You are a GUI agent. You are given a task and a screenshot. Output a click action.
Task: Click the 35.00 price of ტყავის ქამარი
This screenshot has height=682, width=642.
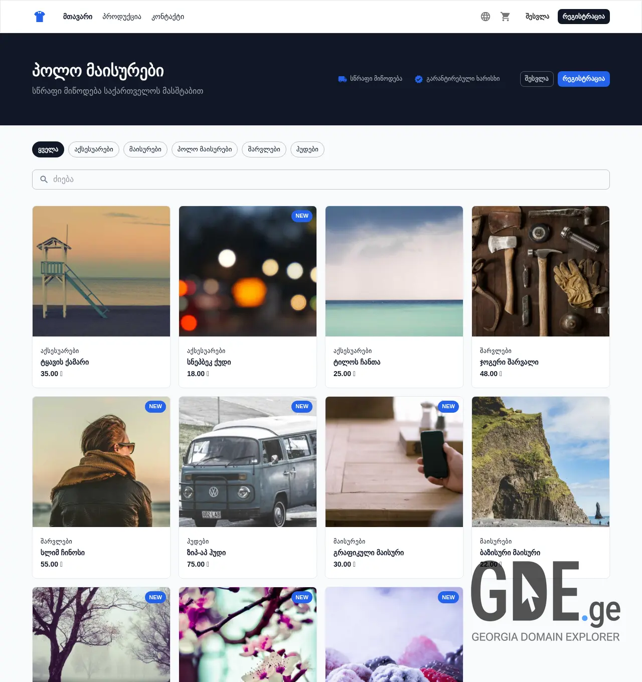point(52,374)
